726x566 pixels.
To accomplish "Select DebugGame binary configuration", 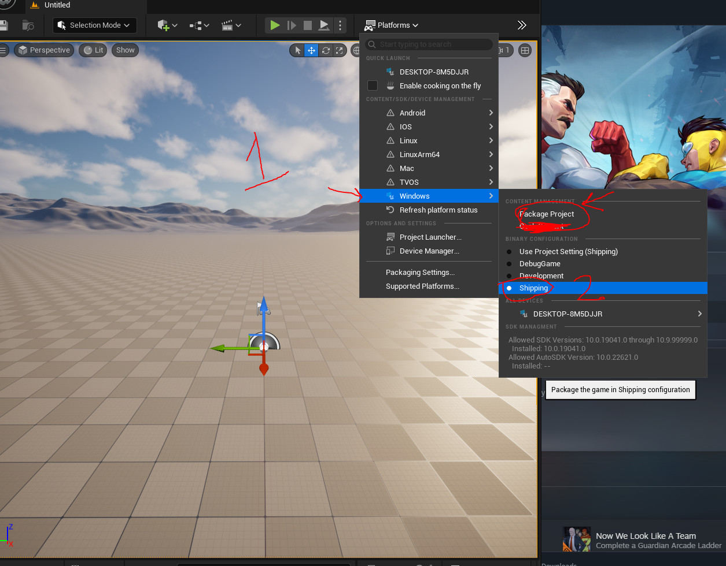I will click(x=603, y=263).
